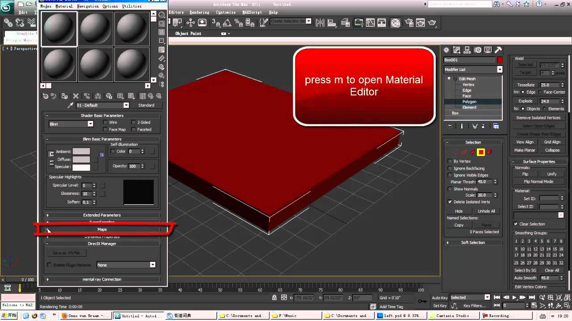Open Material menu in Material Editor
The width and height of the screenshot is (572, 321).
point(64,7)
